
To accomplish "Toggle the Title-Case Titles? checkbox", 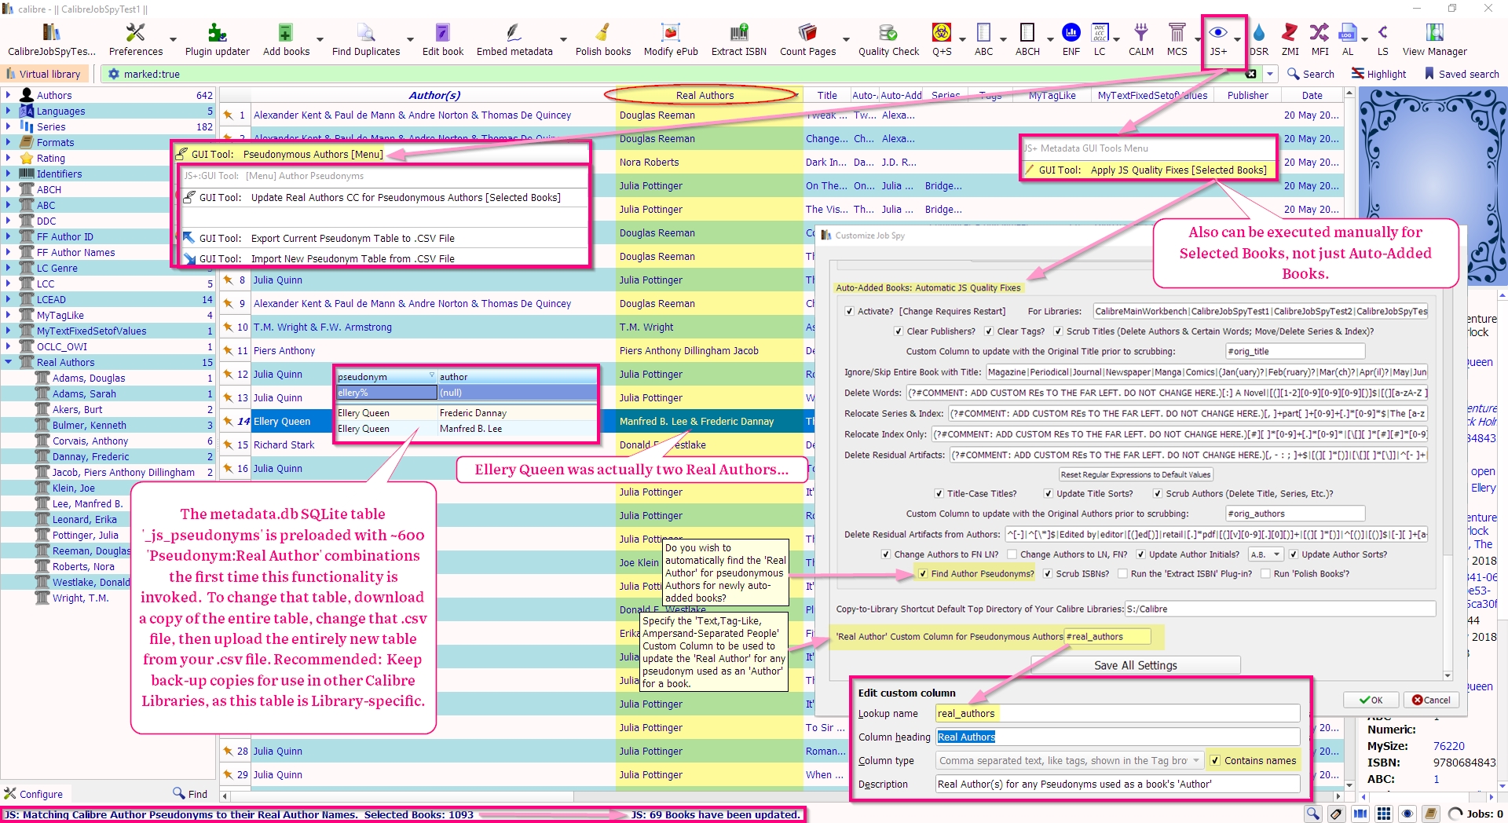I will point(939,494).
